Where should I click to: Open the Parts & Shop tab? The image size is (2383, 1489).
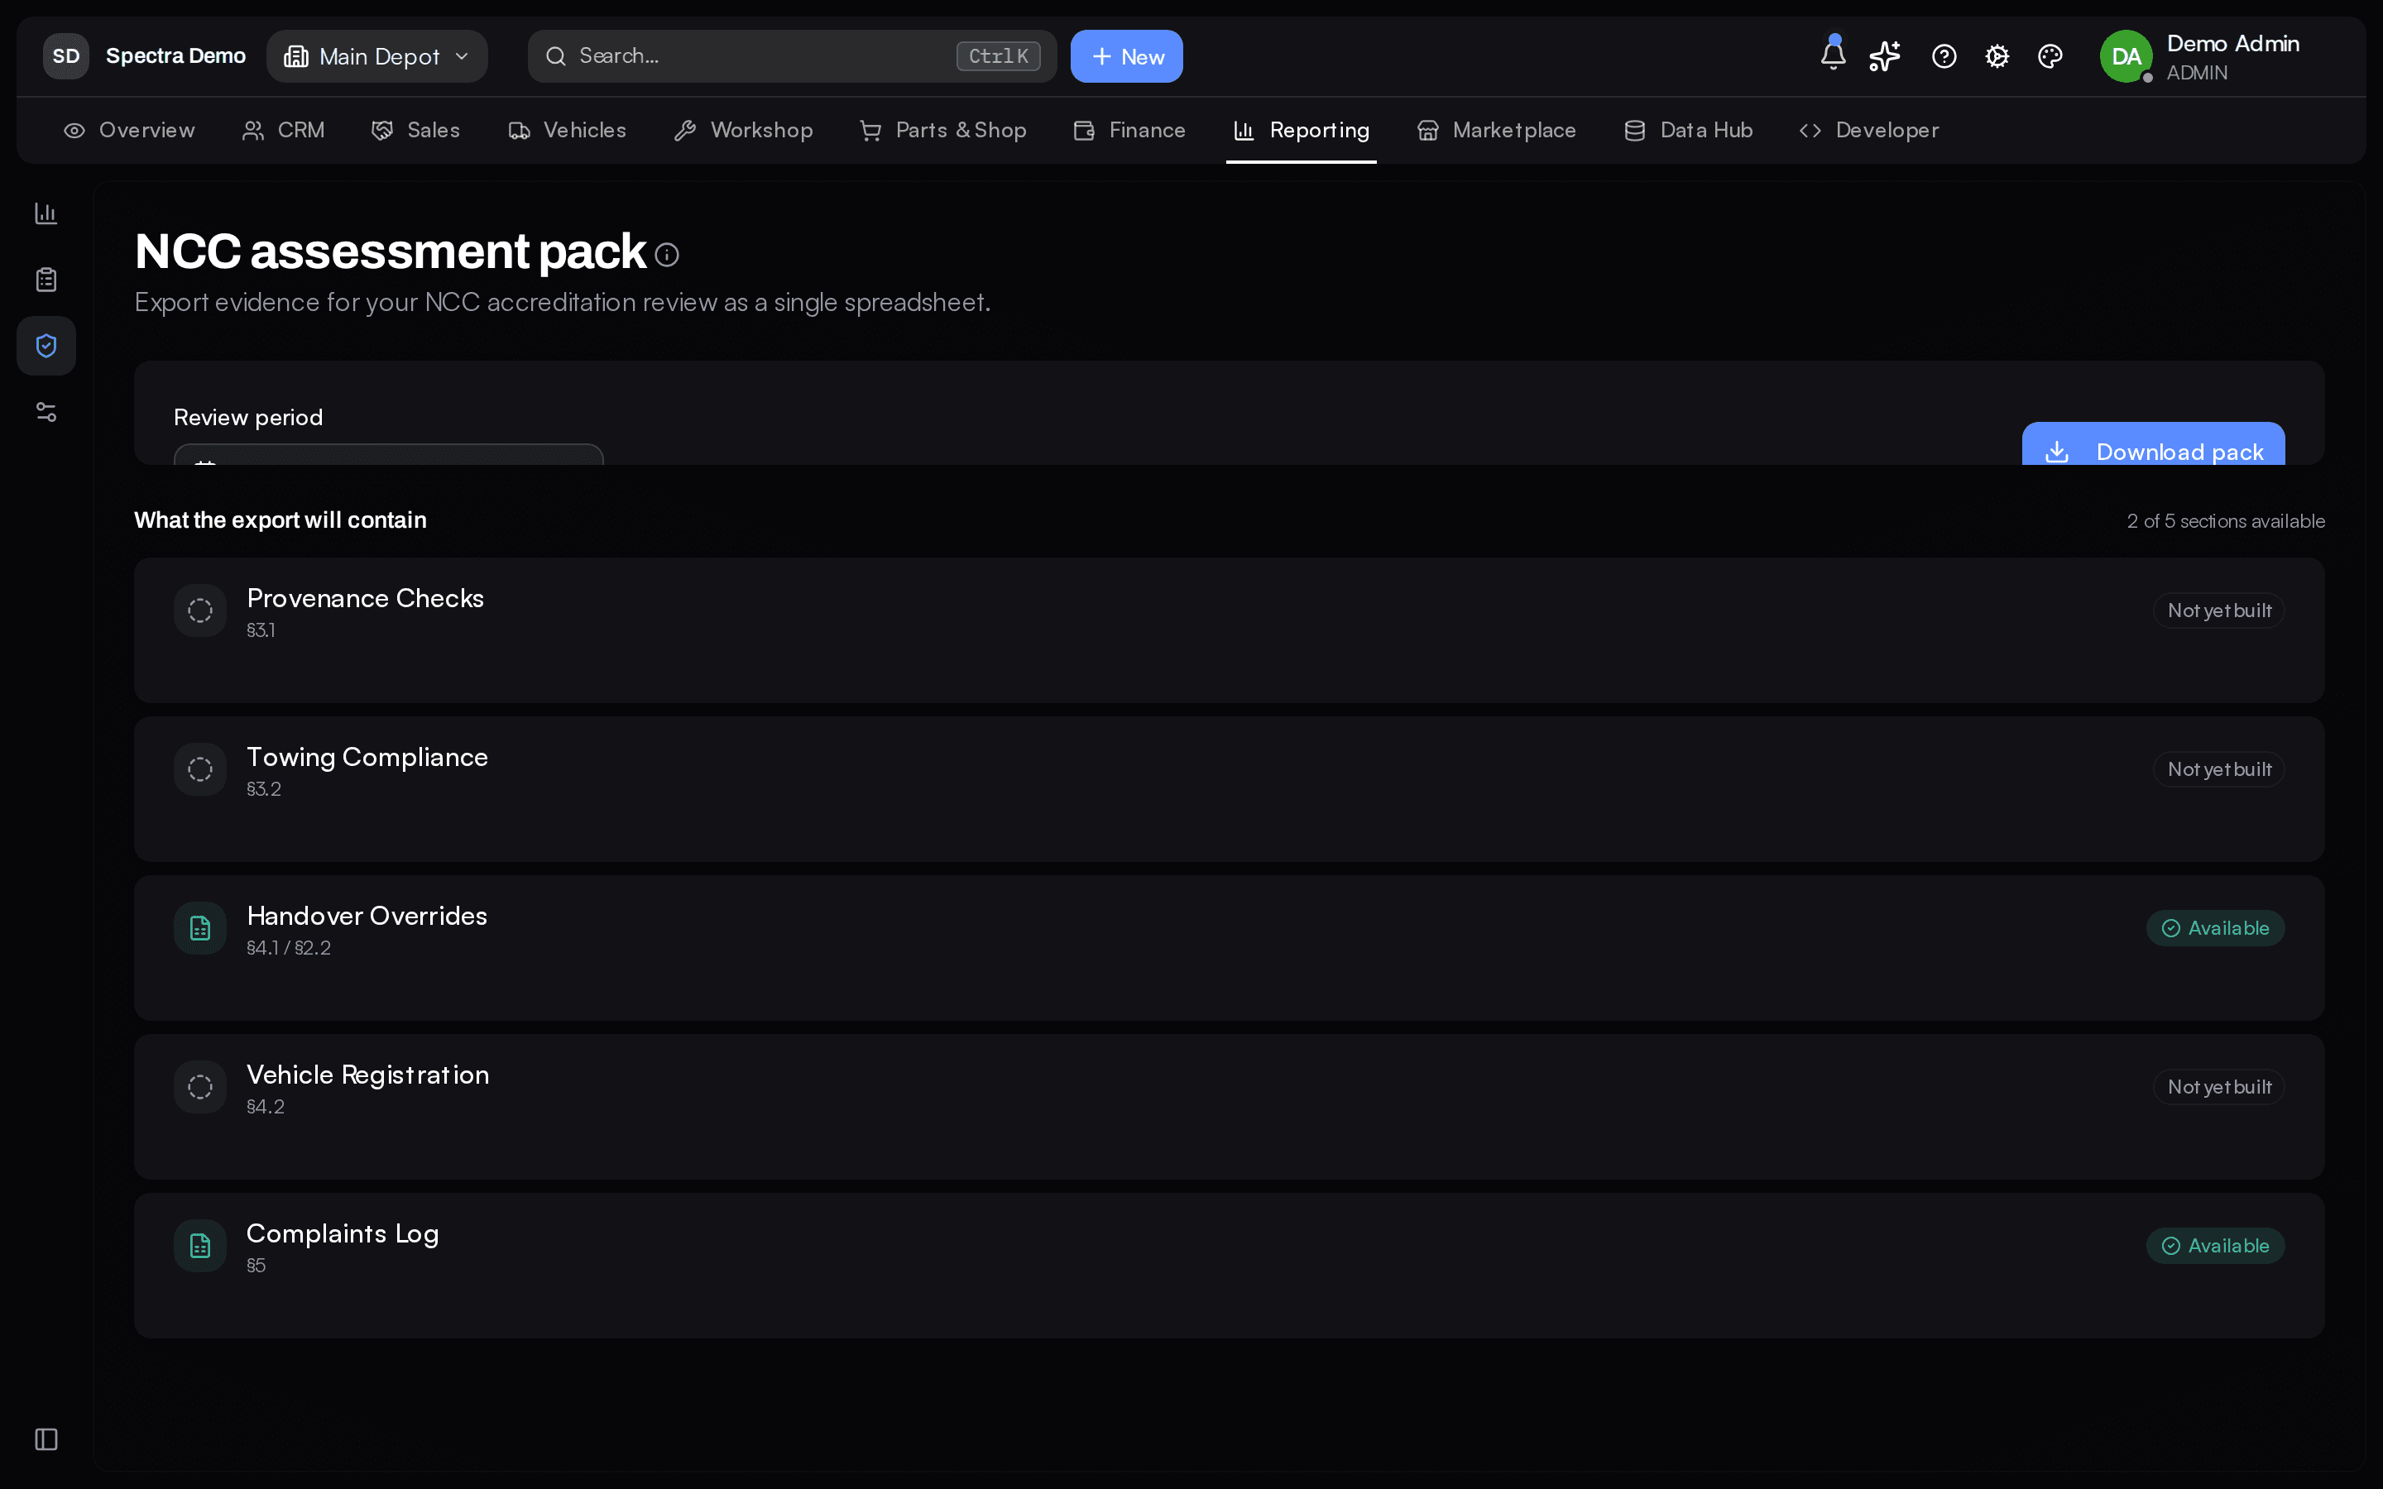(943, 130)
